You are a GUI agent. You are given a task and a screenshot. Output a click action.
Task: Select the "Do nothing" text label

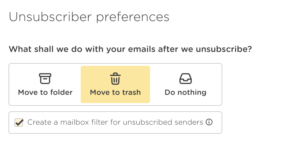[x=185, y=92]
